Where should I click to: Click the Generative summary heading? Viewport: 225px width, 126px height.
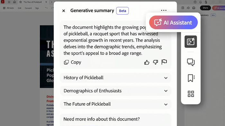[x=92, y=11]
